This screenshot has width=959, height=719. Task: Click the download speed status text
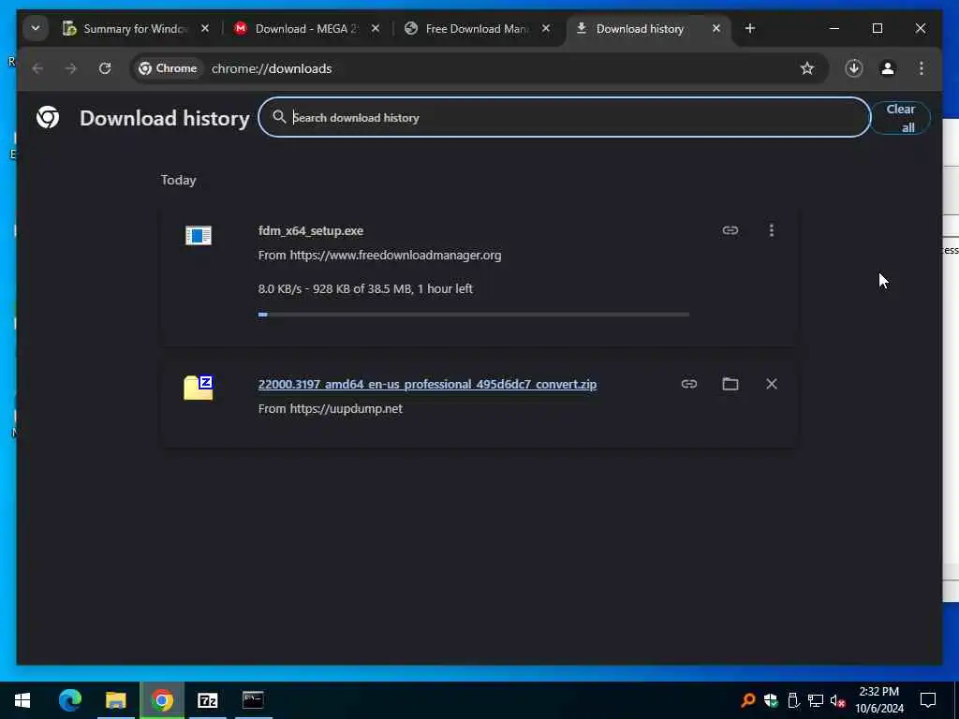point(365,288)
